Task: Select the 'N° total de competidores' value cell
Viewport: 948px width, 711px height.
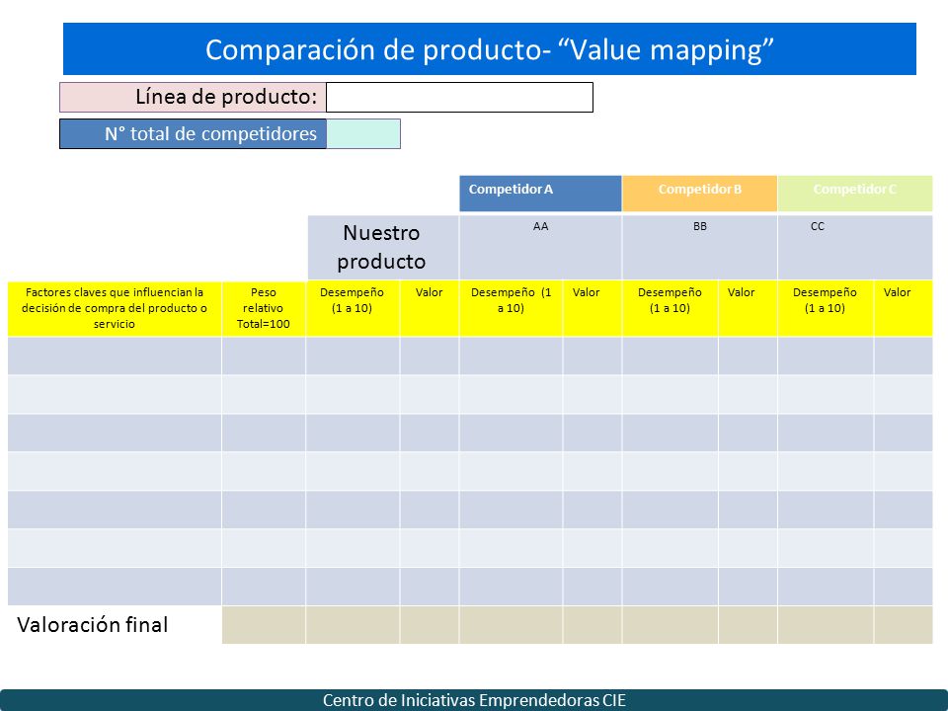Action: pos(363,133)
